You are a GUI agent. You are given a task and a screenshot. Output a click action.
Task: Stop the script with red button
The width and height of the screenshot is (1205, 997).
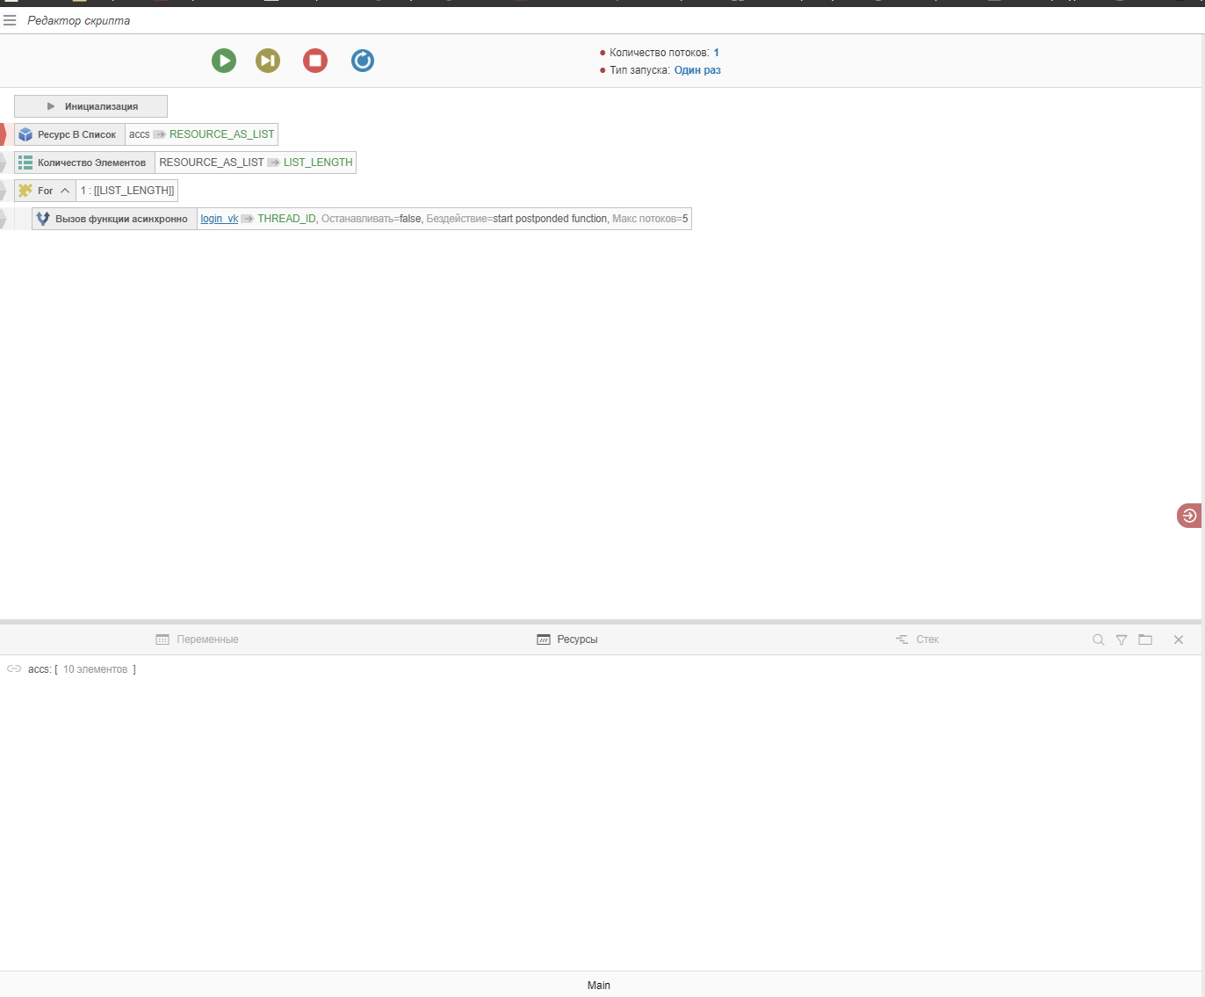pyautogui.click(x=315, y=61)
